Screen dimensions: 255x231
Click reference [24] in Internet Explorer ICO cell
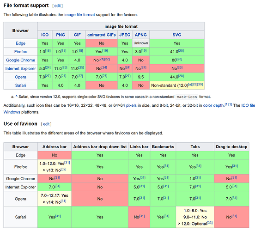coord(48,67)
